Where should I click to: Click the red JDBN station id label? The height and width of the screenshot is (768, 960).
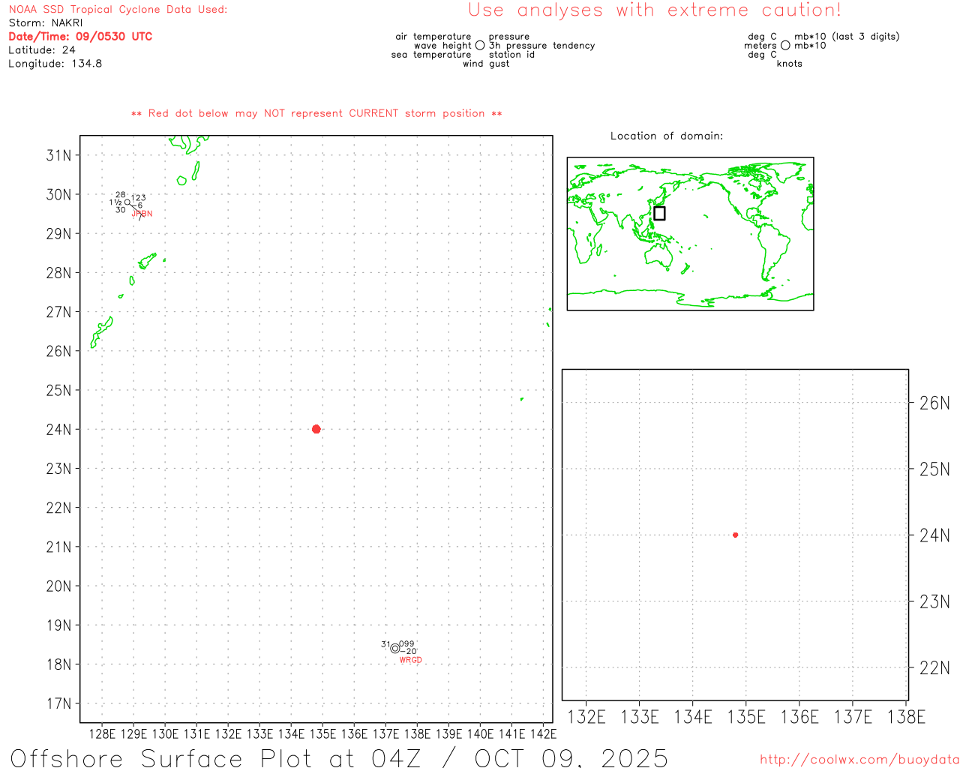coord(142,214)
